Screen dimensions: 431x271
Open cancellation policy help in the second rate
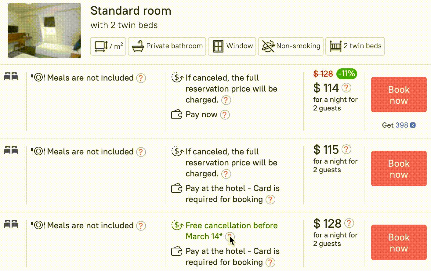pyautogui.click(x=226, y=174)
